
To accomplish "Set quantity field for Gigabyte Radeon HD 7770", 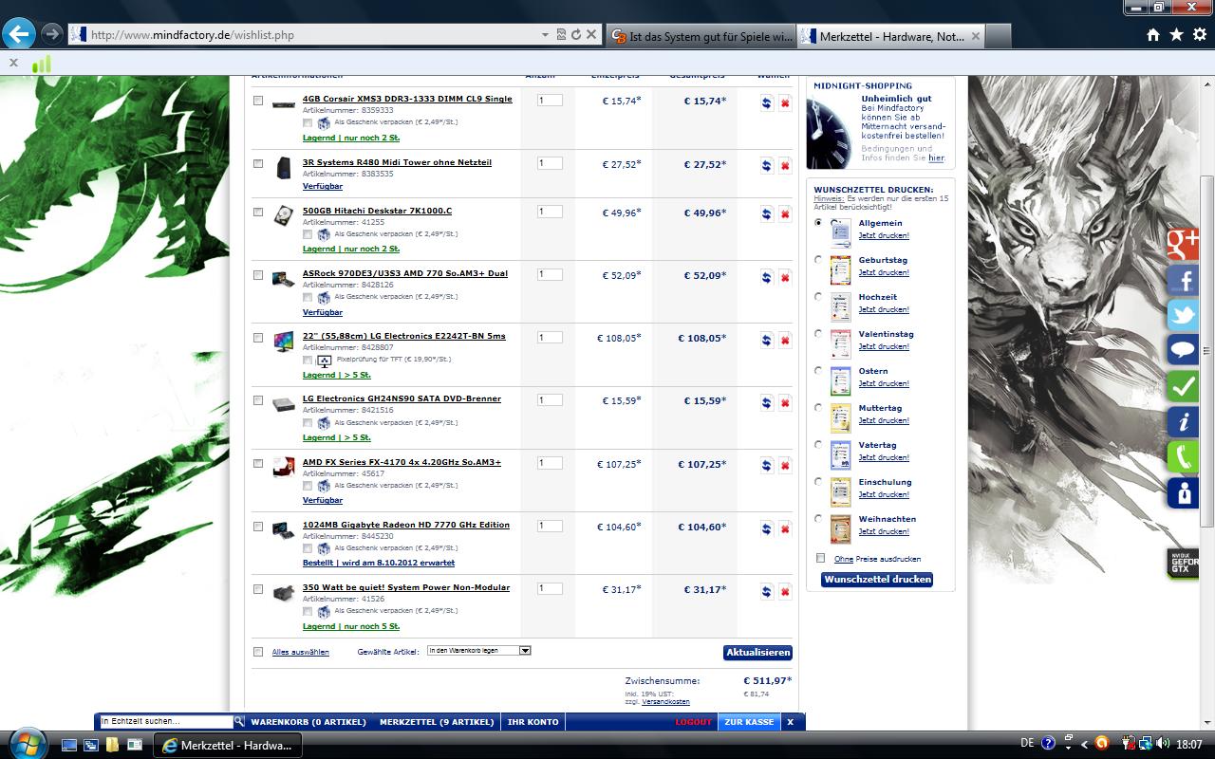I will (550, 527).
